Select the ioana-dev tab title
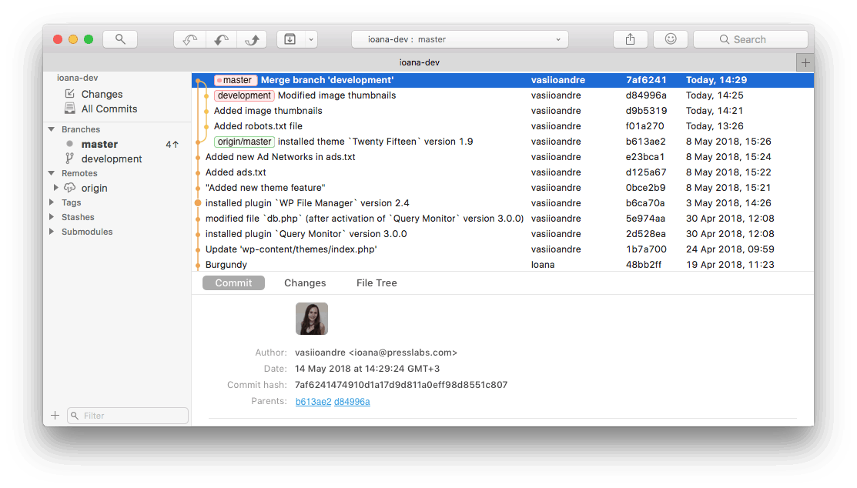The height and width of the screenshot is (488, 857). [x=419, y=62]
